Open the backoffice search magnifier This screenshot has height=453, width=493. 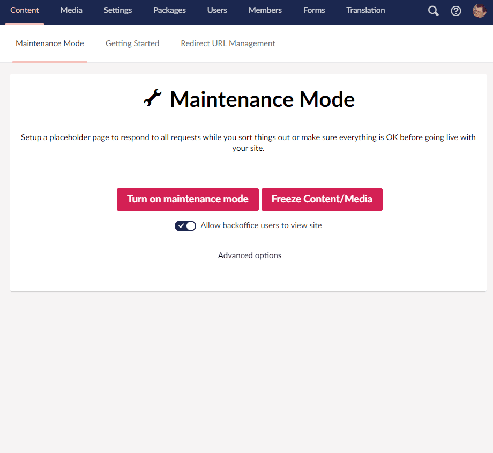[433, 10]
